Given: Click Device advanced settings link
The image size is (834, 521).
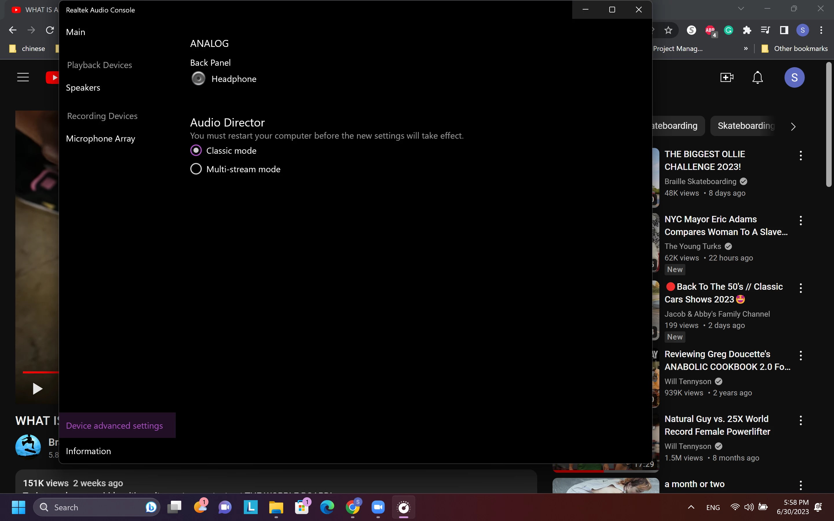Looking at the screenshot, I should pos(114,425).
